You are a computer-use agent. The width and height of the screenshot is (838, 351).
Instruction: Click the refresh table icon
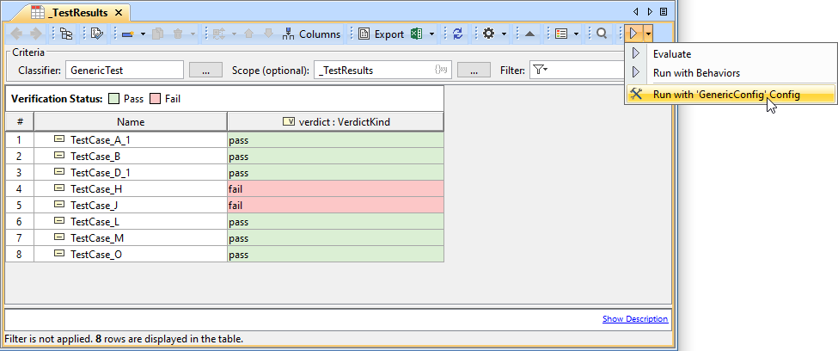pyautogui.click(x=457, y=34)
